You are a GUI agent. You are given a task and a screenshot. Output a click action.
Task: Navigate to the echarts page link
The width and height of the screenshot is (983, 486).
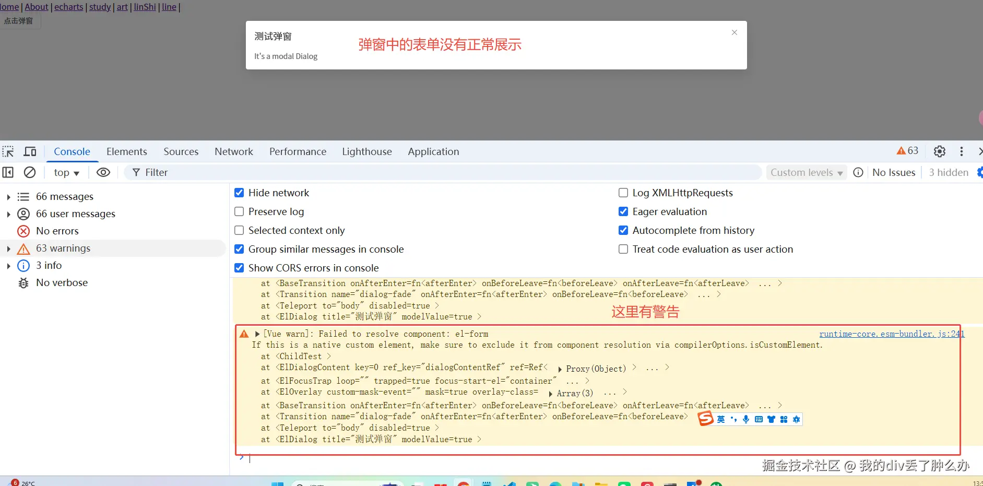[x=69, y=7]
